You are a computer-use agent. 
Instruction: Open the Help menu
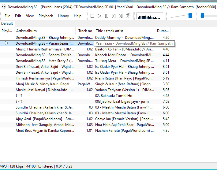[x=78, y=16]
